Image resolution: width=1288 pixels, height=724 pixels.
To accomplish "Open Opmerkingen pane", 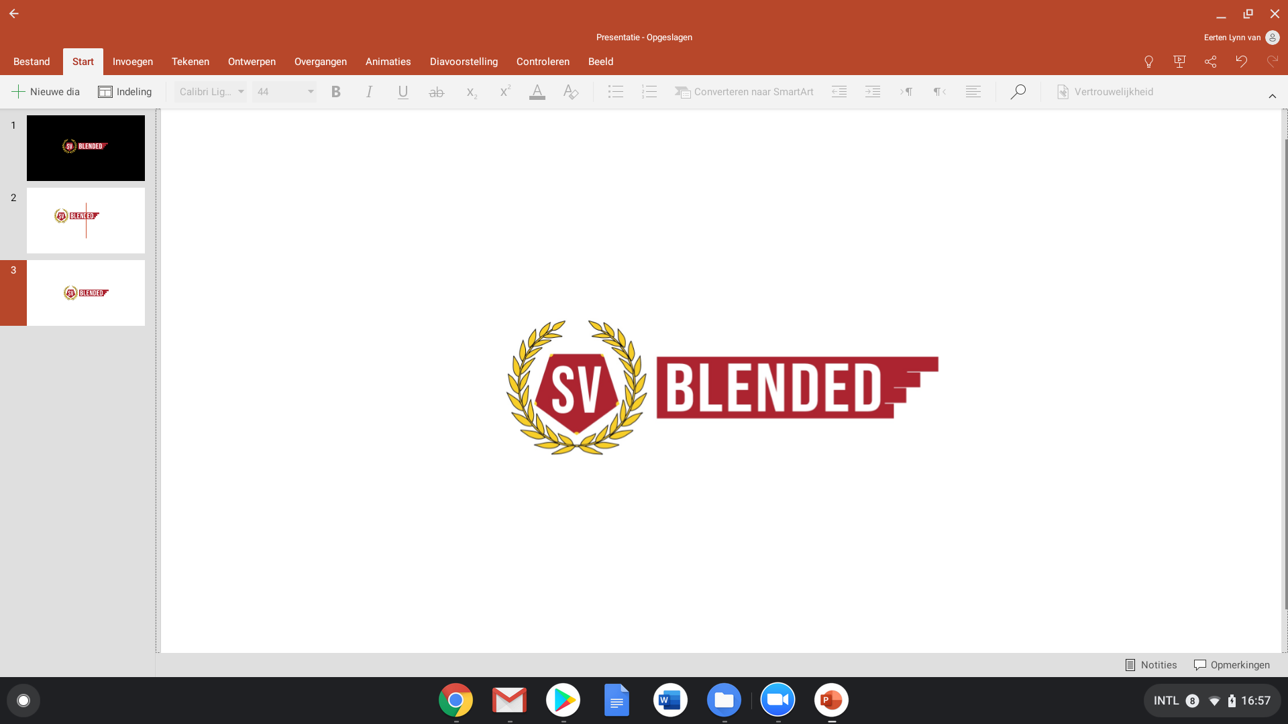I will coord(1232,665).
